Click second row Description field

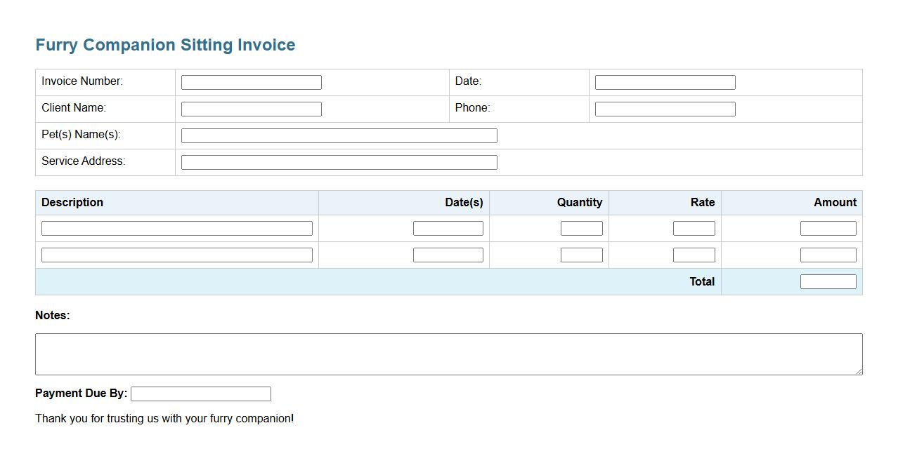pyautogui.click(x=176, y=255)
